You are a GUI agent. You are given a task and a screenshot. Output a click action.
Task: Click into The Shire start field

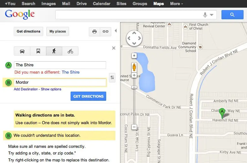(x=60, y=65)
